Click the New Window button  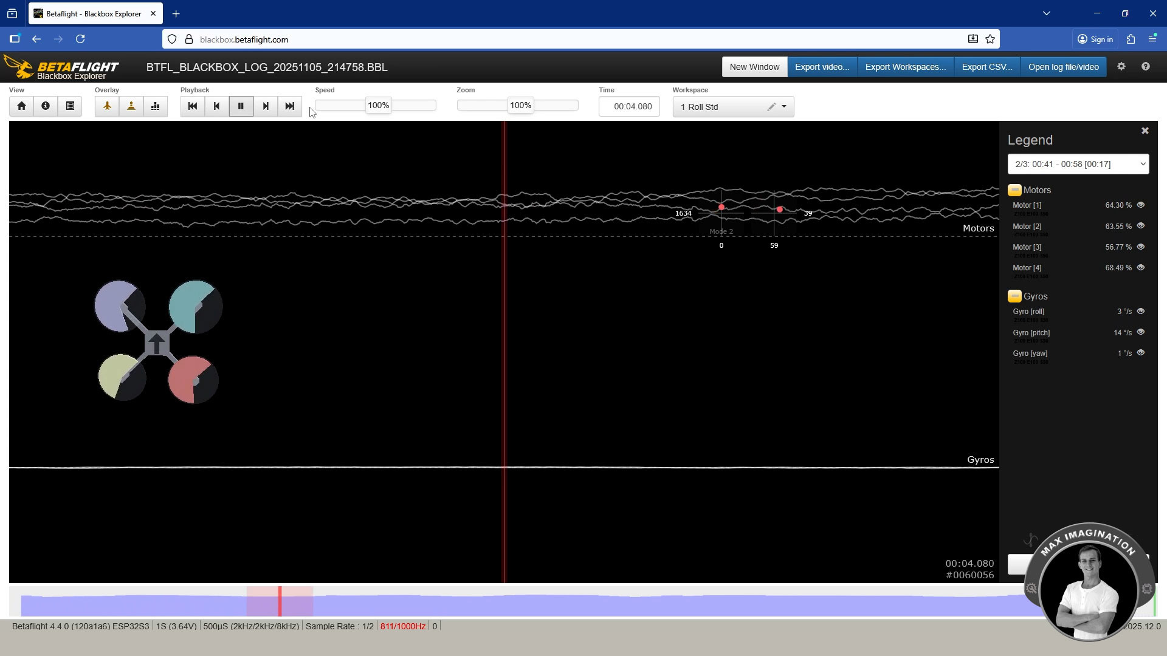point(754,67)
